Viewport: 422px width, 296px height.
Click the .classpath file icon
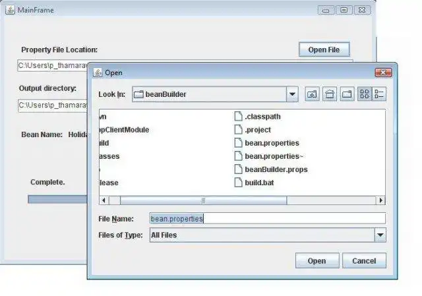(238, 117)
